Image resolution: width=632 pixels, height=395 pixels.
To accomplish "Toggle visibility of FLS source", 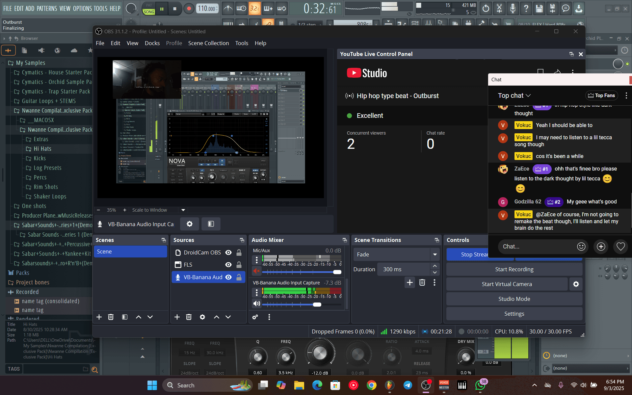I will click(228, 265).
